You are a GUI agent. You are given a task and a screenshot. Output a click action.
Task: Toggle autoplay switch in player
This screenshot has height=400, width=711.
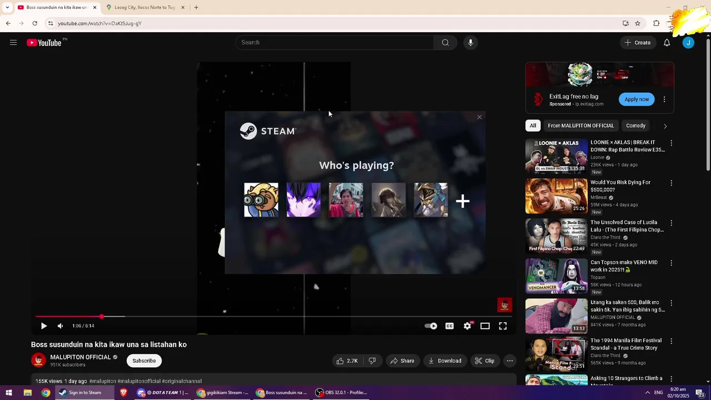coord(431,326)
